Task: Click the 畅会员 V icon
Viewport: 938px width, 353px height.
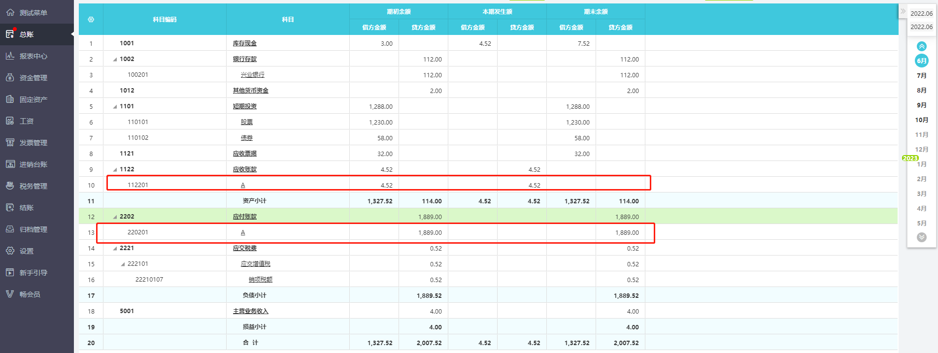Action: [10, 294]
